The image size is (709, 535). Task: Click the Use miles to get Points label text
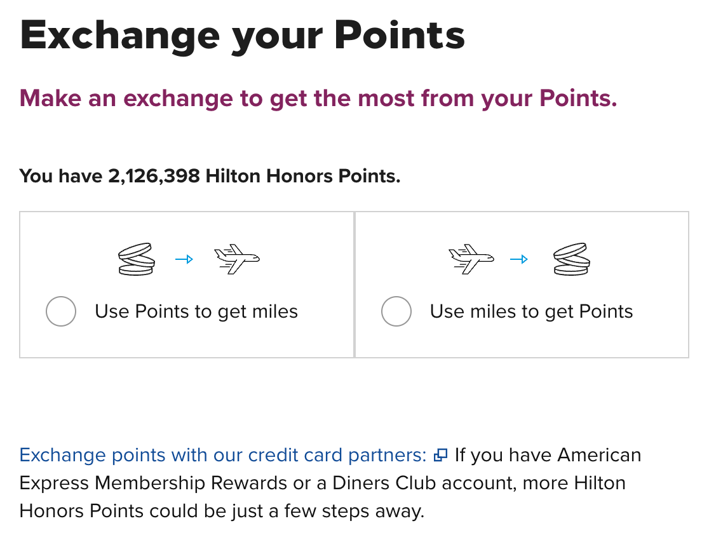pyautogui.click(x=532, y=311)
